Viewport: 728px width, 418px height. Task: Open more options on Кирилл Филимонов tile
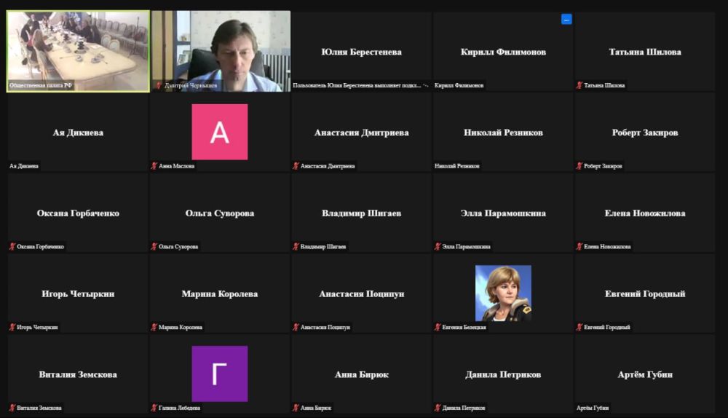pos(566,20)
